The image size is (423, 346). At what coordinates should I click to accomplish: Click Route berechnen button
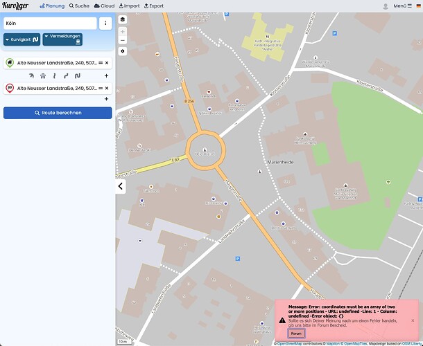tap(58, 112)
